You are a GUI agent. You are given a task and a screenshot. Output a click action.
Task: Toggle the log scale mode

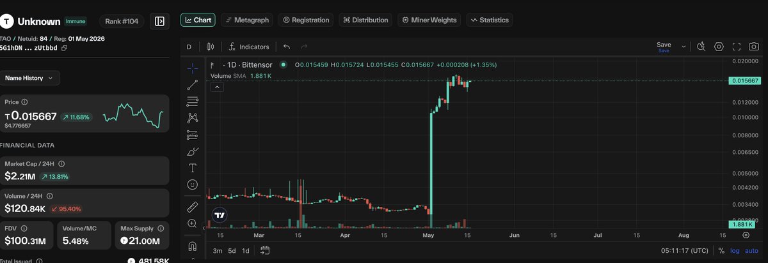point(734,251)
